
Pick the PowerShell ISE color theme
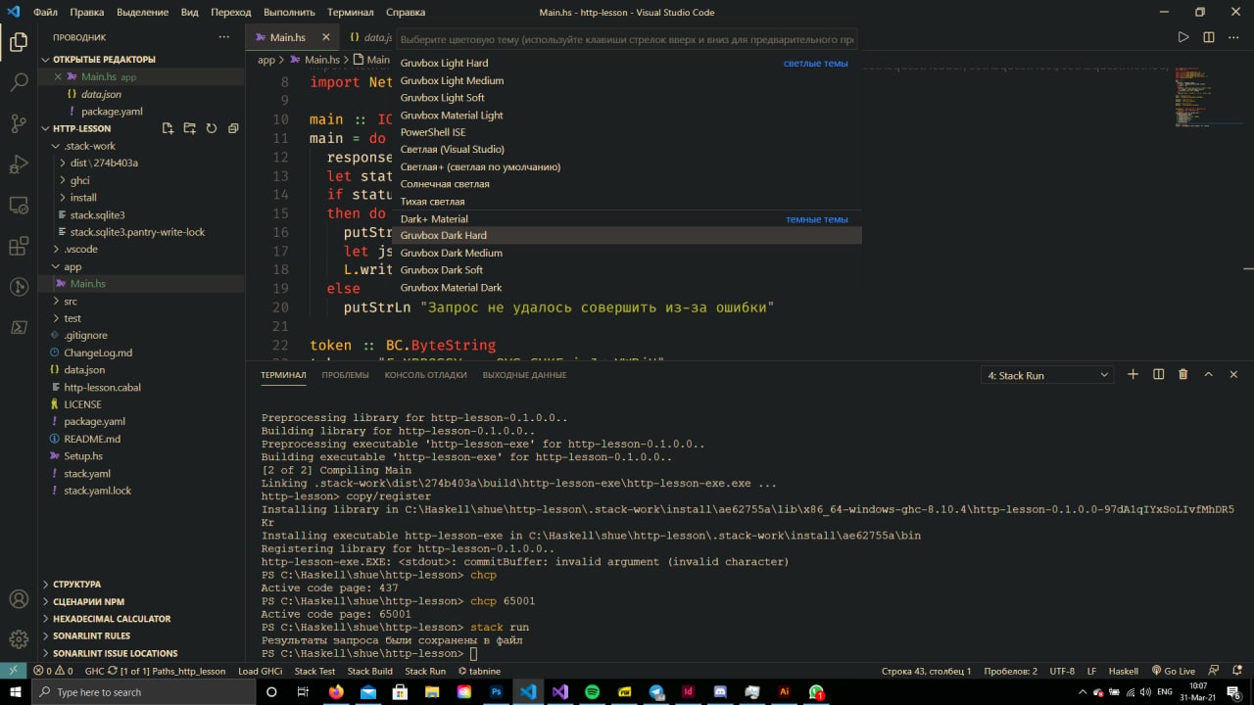pos(627,132)
